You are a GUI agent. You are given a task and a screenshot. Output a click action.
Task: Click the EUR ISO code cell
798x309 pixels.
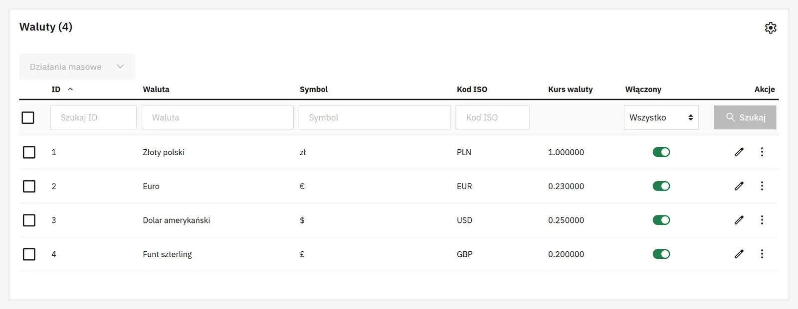pos(464,186)
